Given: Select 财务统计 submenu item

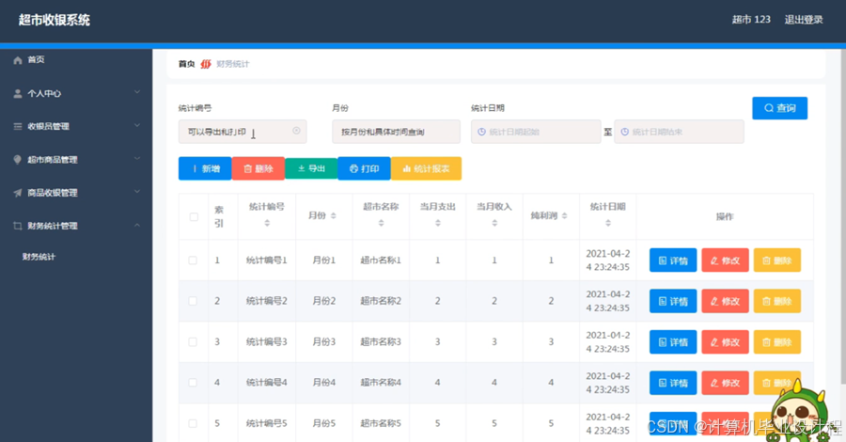Looking at the screenshot, I should pyautogui.click(x=39, y=257).
